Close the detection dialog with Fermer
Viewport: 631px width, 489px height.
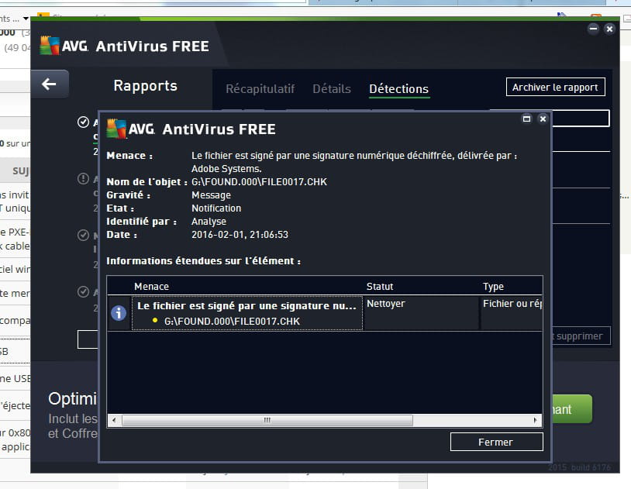click(x=496, y=442)
